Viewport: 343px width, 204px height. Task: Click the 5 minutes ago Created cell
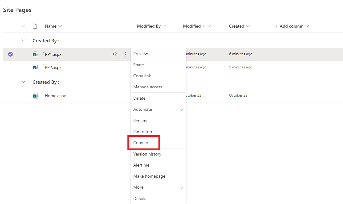(x=241, y=67)
